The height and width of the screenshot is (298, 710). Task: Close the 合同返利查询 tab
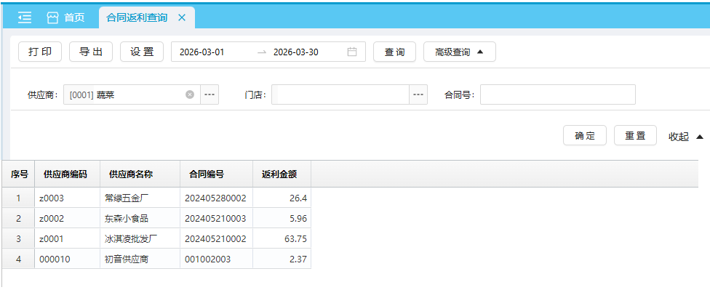182,17
